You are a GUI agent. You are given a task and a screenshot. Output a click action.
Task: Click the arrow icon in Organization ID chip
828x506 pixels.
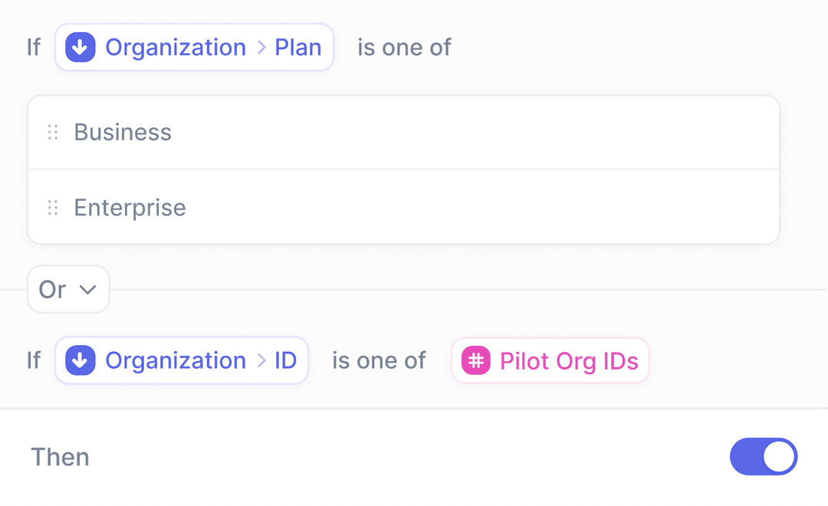80,360
